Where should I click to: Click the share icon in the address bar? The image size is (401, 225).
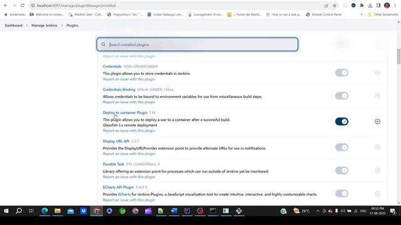tap(326, 6)
